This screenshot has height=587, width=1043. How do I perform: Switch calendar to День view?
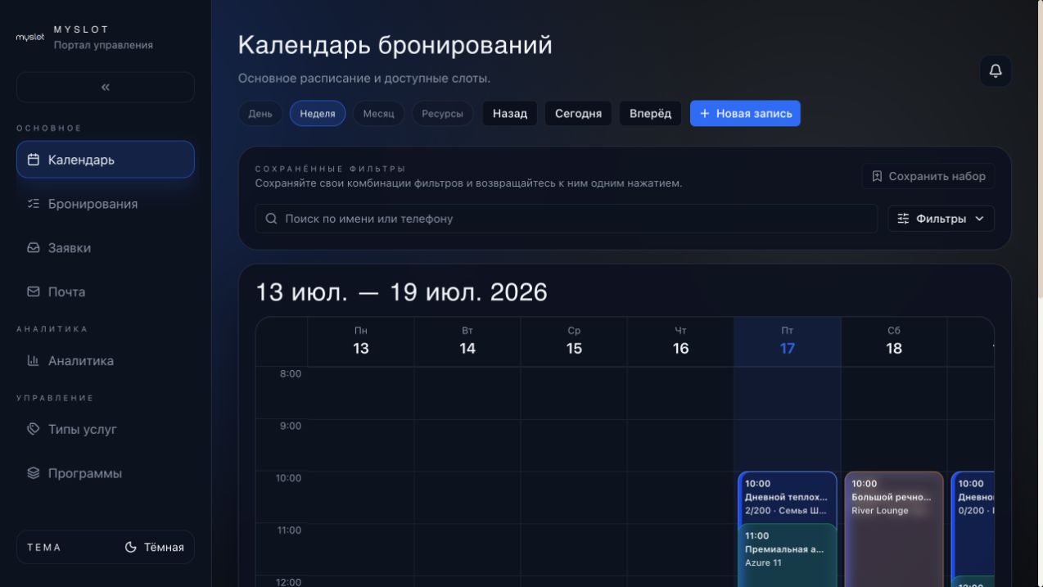click(260, 114)
